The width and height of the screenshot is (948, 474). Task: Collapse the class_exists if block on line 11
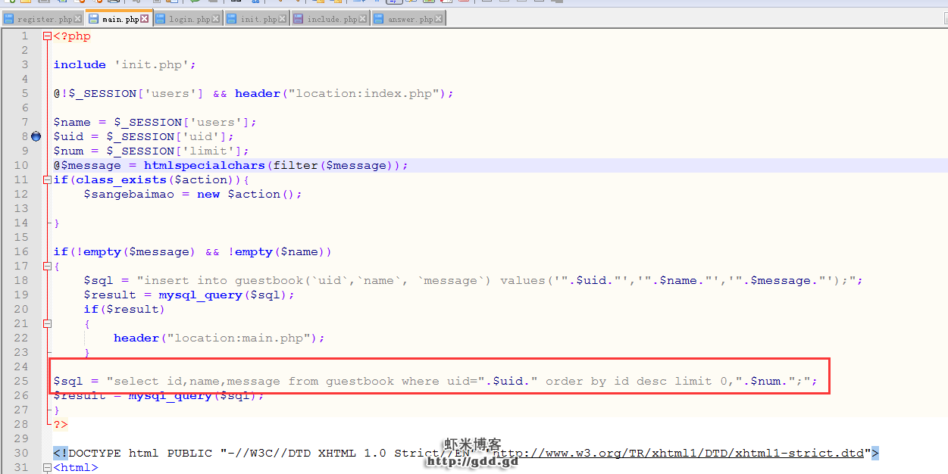click(x=47, y=180)
